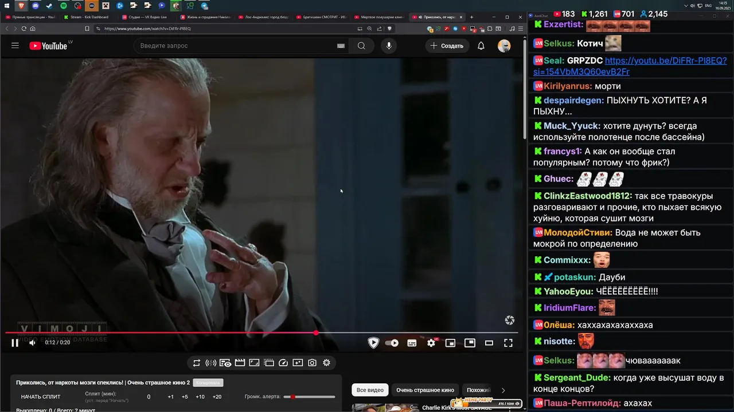Click the clapperboard cinema mode icon
This screenshot has height=412, width=734.
[x=240, y=363]
